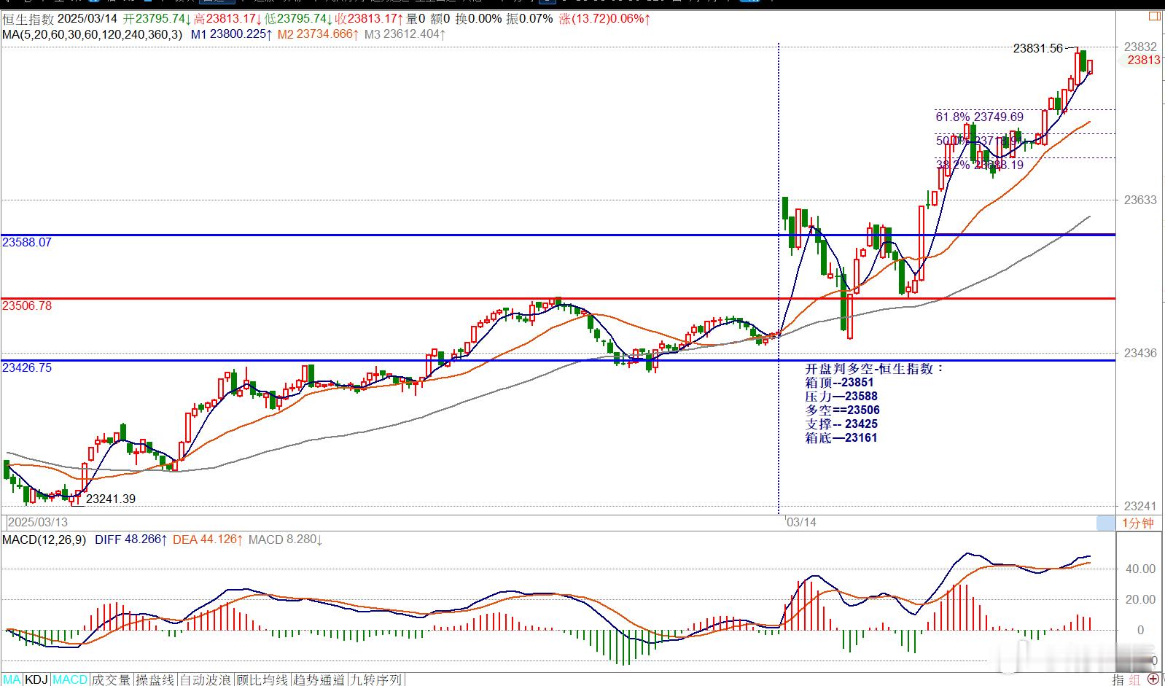Toggle the side panel icon at top right
The height and width of the screenshot is (686, 1165).
tap(1155, 15)
